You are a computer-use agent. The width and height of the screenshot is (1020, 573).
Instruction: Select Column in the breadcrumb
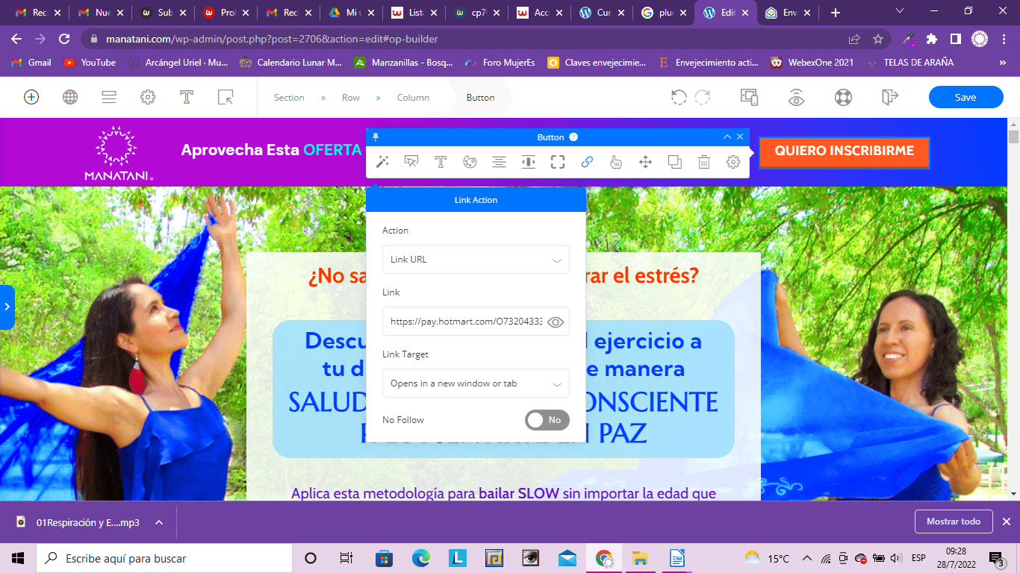tap(413, 98)
